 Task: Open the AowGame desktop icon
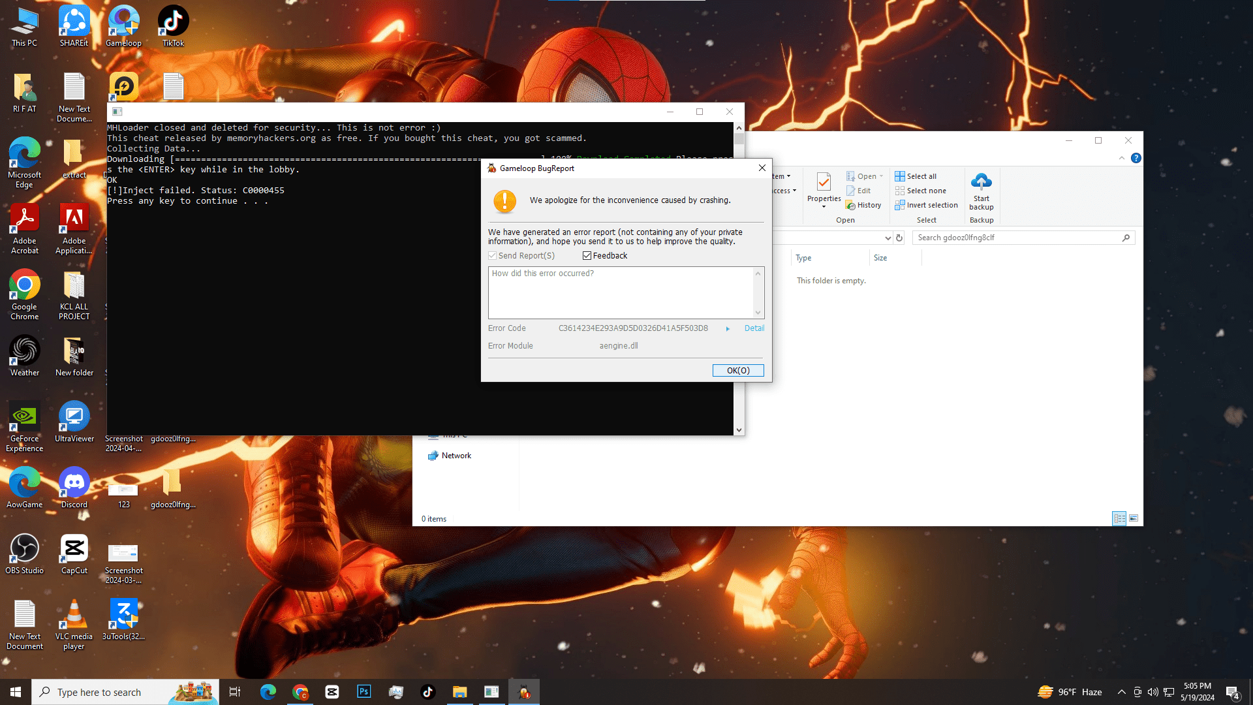click(x=25, y=488)
